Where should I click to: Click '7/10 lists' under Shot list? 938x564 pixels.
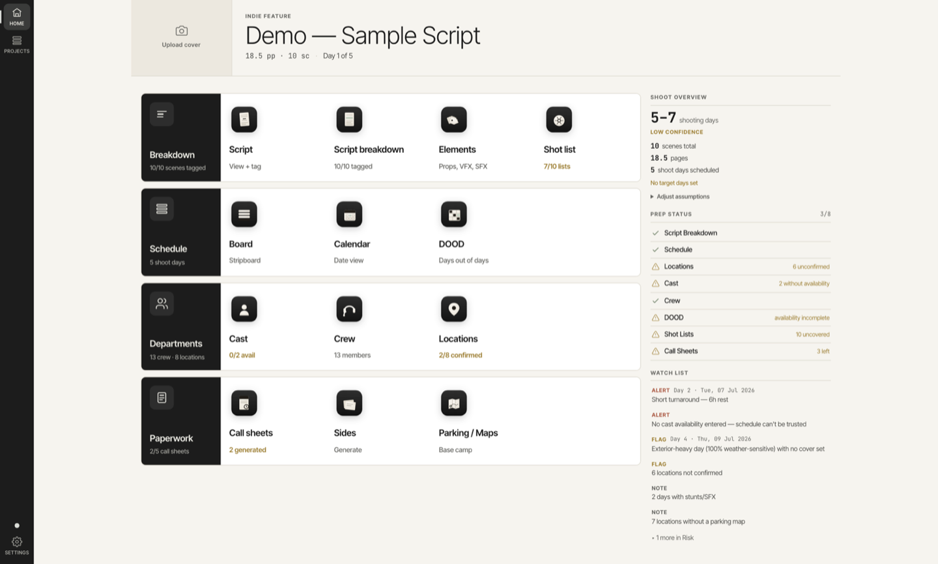click(557, 167)
